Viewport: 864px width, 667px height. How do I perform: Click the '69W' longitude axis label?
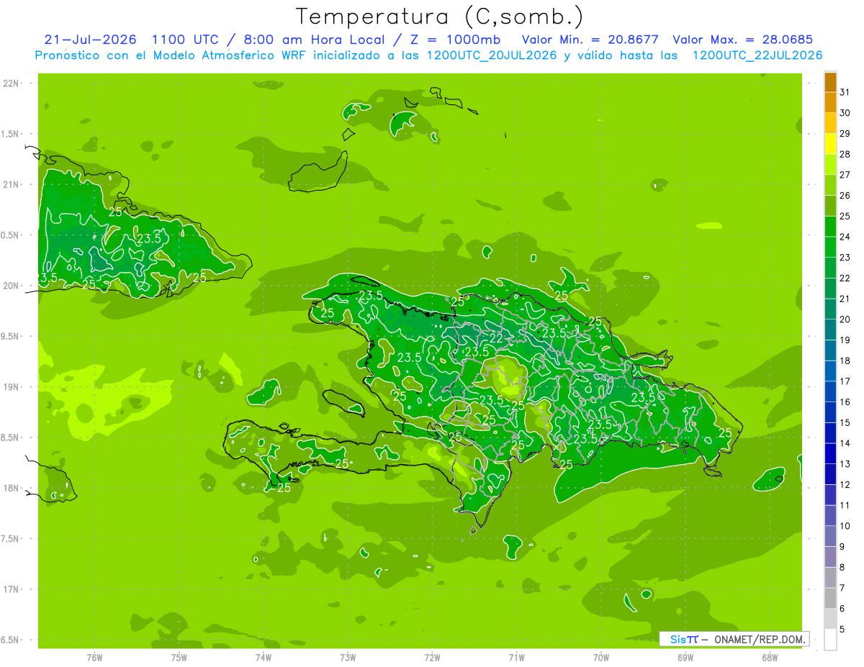pyautogui.click(x=685, y=657)
